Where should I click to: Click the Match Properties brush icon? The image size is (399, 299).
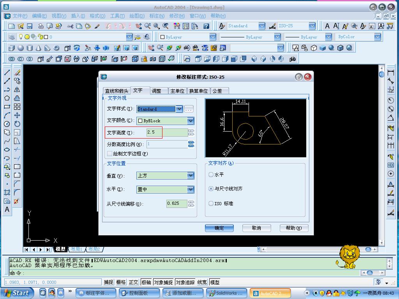[x=97, y=26]
